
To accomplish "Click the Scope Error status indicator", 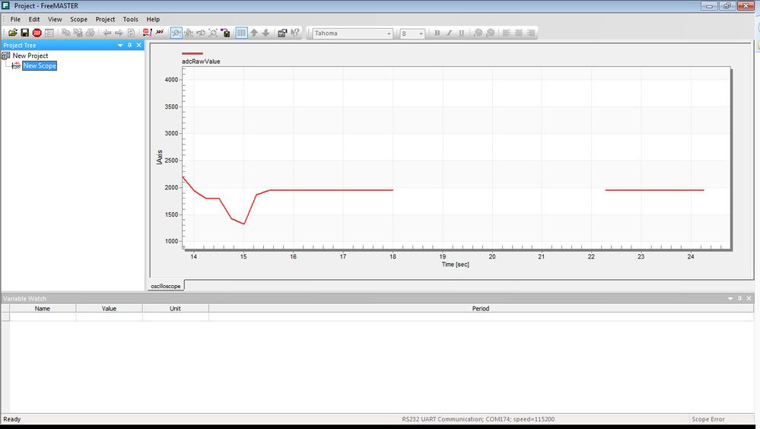I will click(708, 419).
